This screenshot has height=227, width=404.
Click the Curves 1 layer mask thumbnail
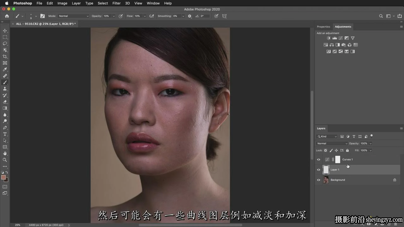pos(338,160)
